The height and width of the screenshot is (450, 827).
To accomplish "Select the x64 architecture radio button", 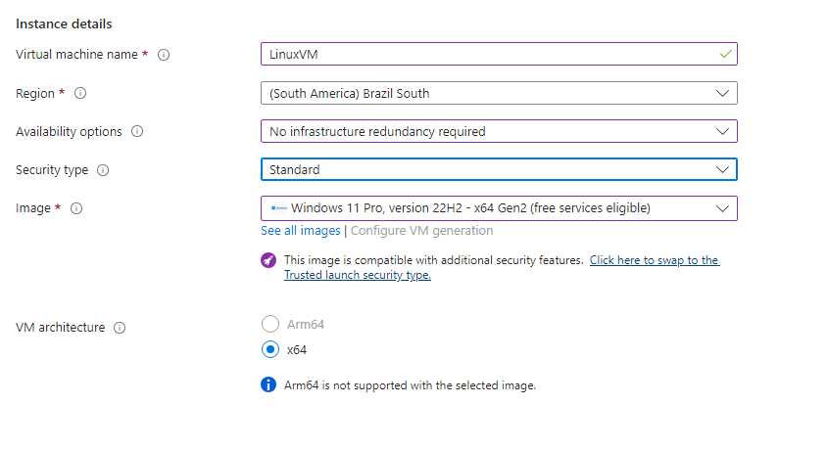I will click(271, 349).
